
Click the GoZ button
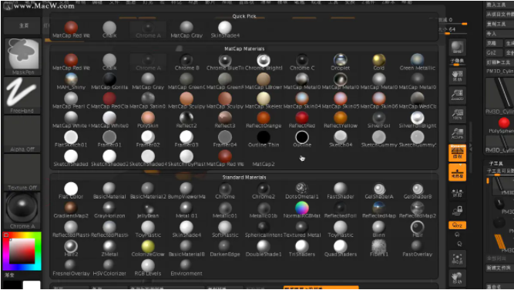tap(493, 53)
